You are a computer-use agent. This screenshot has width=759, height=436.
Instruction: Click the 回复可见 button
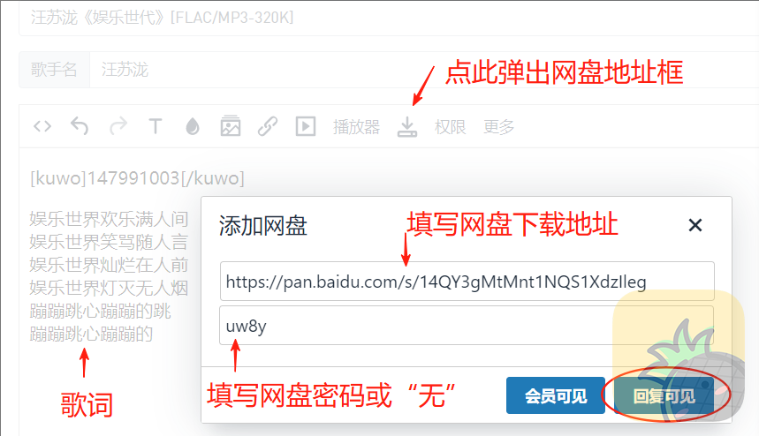(x=664, y=396)
